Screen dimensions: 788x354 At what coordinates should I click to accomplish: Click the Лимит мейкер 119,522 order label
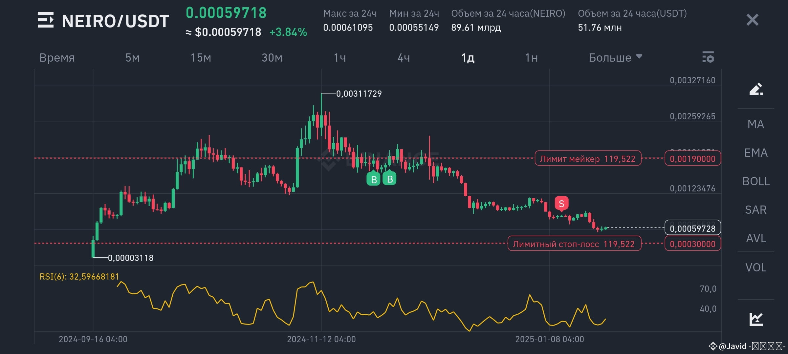(588, 159)
